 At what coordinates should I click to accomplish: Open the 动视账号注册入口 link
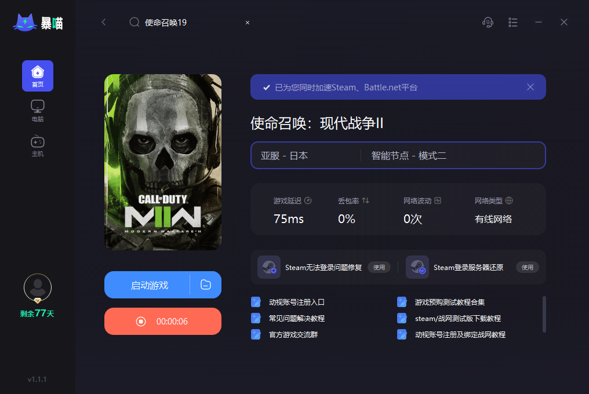pyautogui.click(x=297, y=302)
